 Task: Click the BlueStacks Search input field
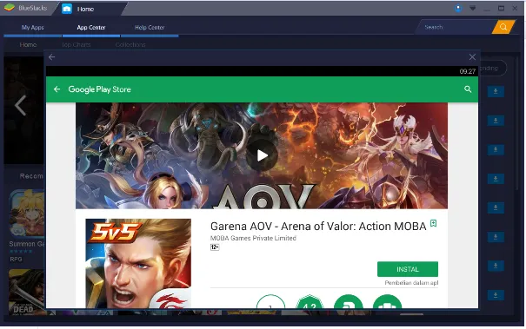coord(455,27)
